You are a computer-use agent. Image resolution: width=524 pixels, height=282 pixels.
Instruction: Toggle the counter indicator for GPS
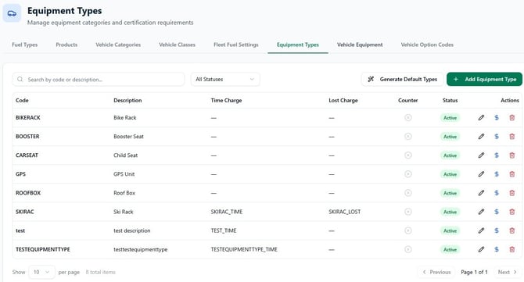coord(408,174)
